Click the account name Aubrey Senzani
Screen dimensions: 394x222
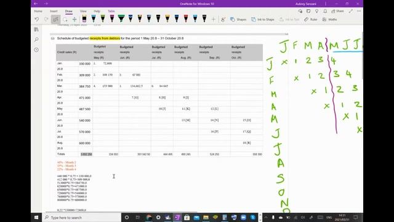305,4
